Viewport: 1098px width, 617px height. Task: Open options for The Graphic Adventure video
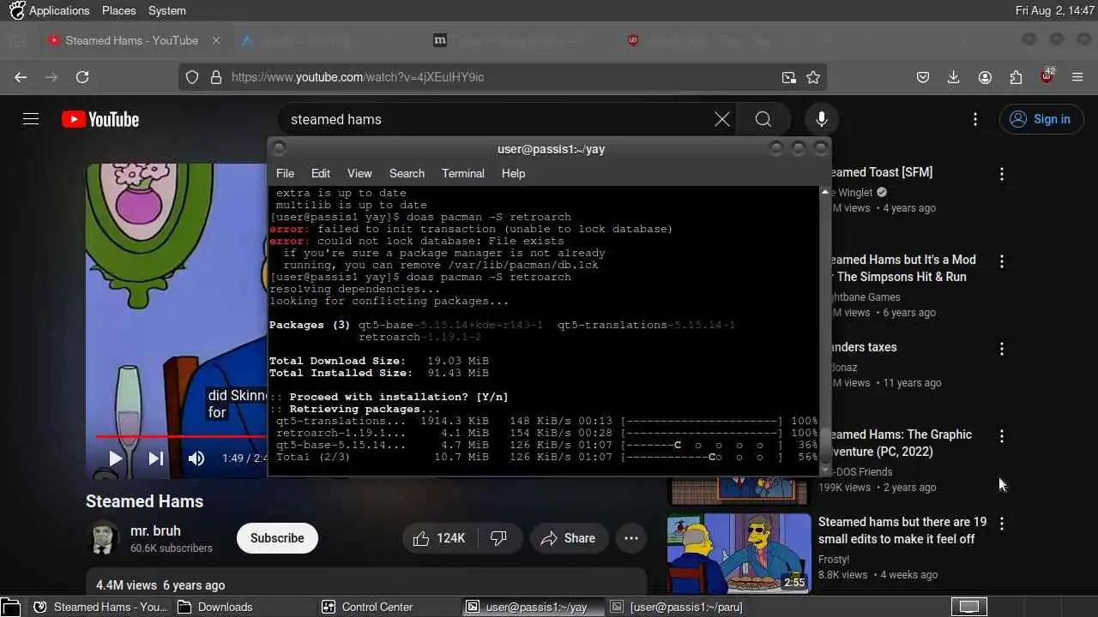(x=1002, y=436)
